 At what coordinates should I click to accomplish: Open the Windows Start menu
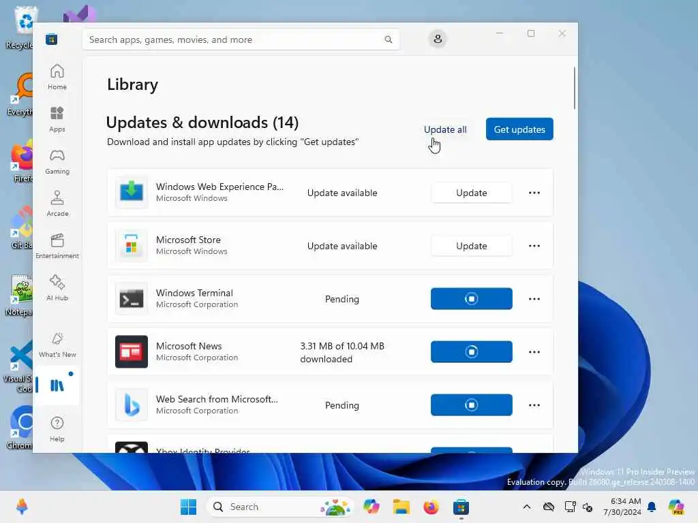(x=188, y=507)
